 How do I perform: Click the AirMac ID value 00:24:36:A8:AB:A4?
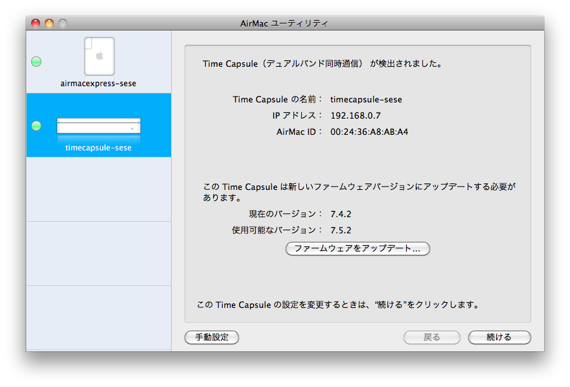pos(369,132)
